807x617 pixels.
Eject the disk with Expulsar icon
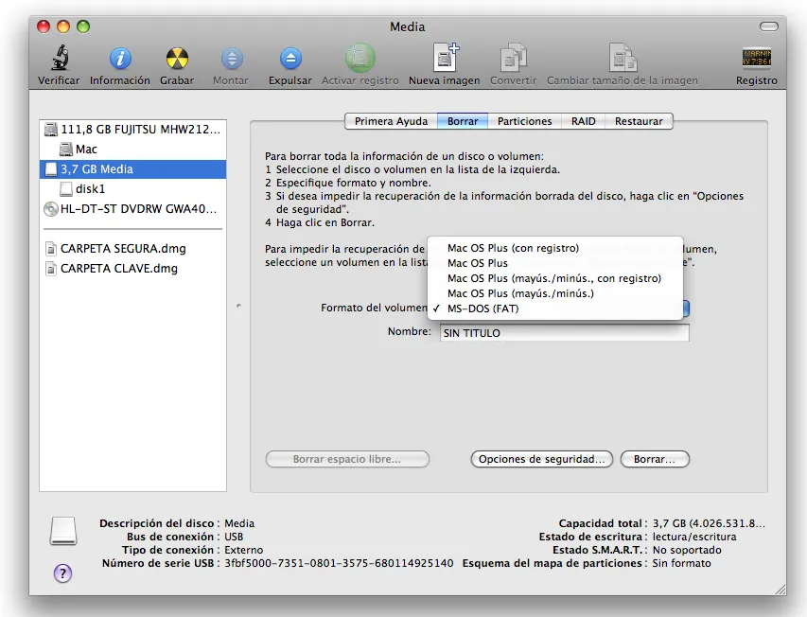coord(290,58)
